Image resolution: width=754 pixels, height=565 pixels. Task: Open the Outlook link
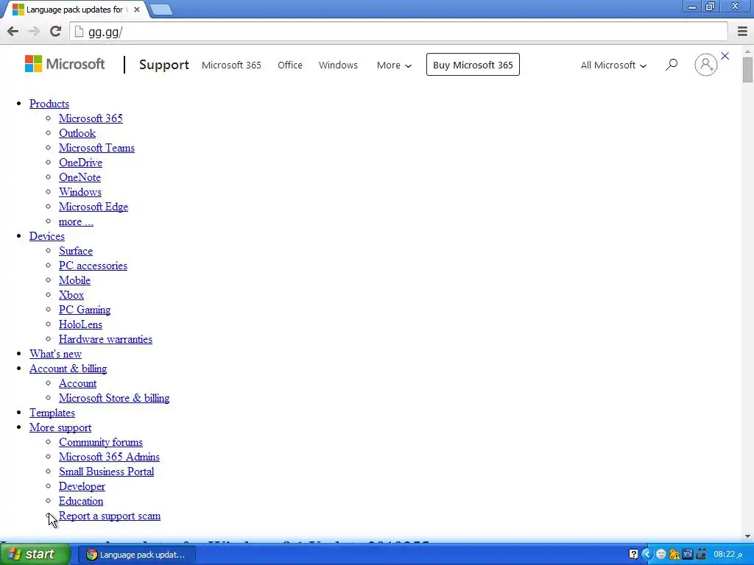tap(77, 133)
